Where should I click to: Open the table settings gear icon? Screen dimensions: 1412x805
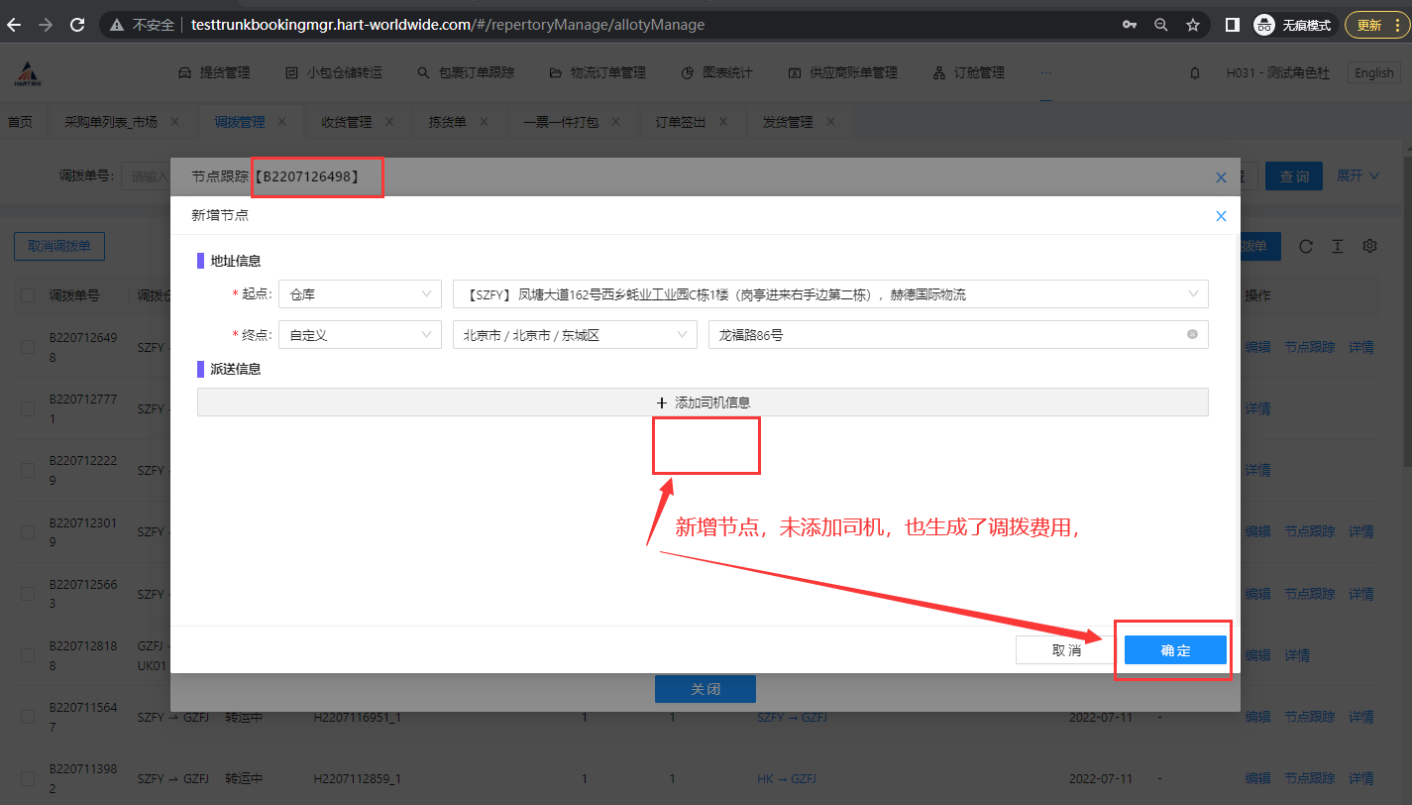(1370, 246)
